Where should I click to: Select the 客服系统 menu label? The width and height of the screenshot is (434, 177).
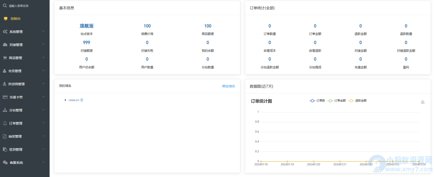tap(16, 162)
